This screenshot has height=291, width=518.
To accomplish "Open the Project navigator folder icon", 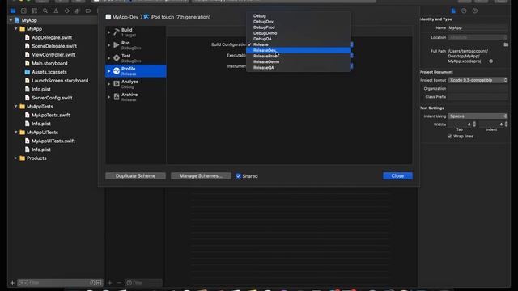I will (13, 11).
